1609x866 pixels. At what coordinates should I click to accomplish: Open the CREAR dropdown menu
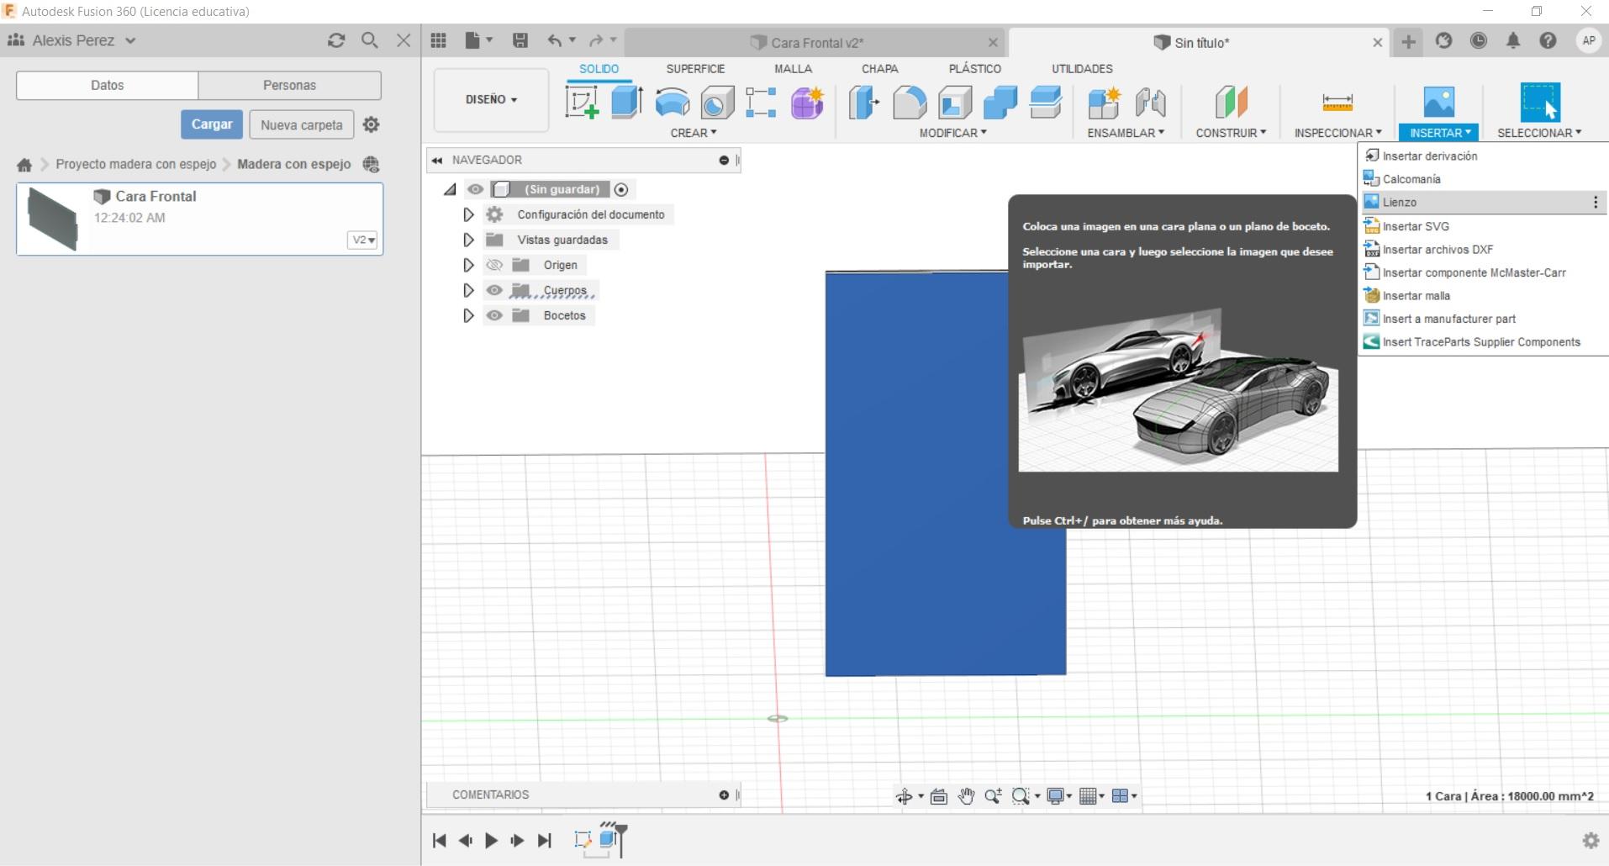(x=694, y=133)
